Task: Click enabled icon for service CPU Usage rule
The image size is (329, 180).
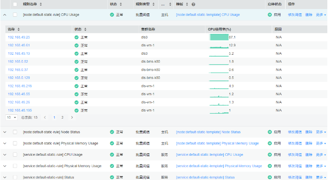Action: tap(270, 155)
